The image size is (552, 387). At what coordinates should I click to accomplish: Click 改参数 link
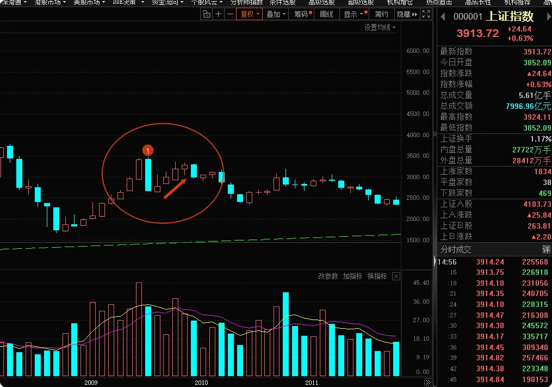(x=328, y=276)
